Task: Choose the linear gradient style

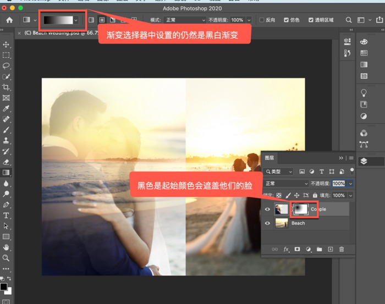Action: [x=91, y=20]
